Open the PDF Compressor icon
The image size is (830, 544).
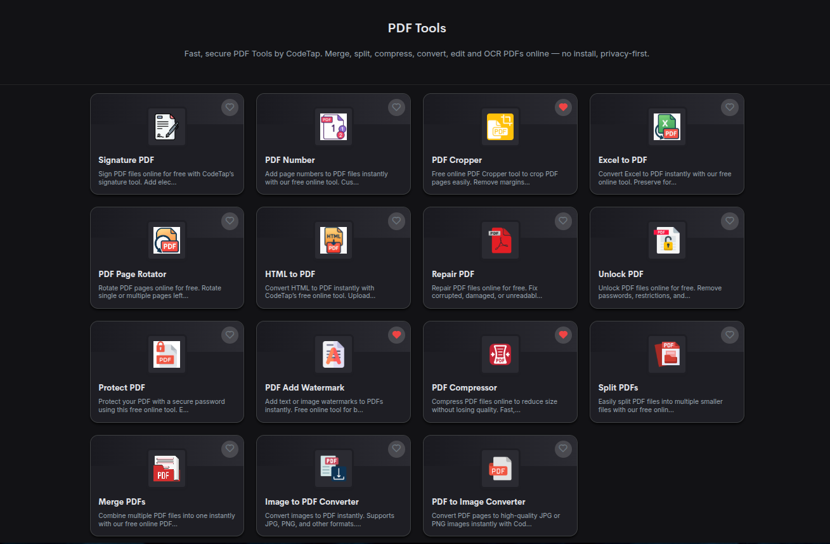click(x=500, y=354)
